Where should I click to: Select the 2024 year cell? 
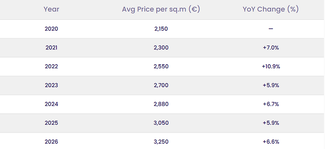[x=52, y=104]
